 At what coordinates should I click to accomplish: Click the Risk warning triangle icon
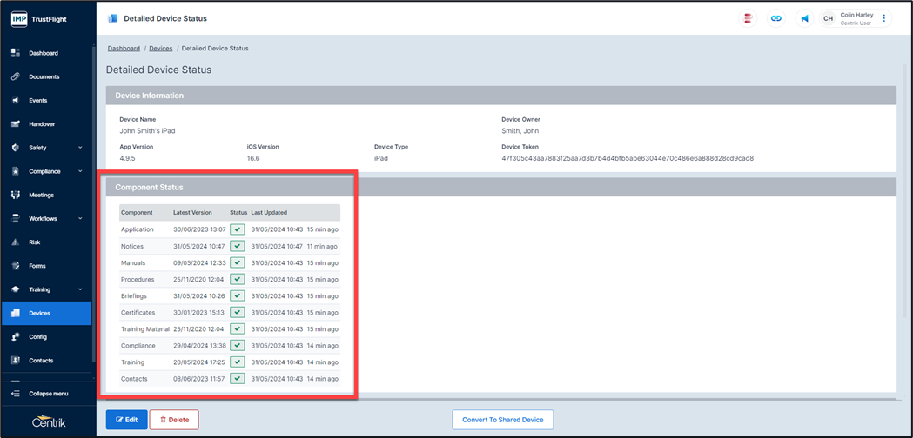coord(16,242)
